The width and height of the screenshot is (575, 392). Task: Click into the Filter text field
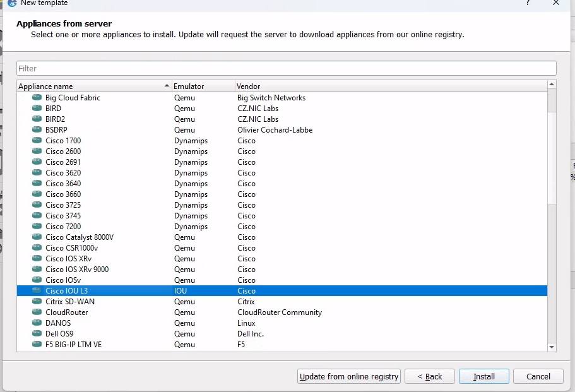[x=286, y=68]
